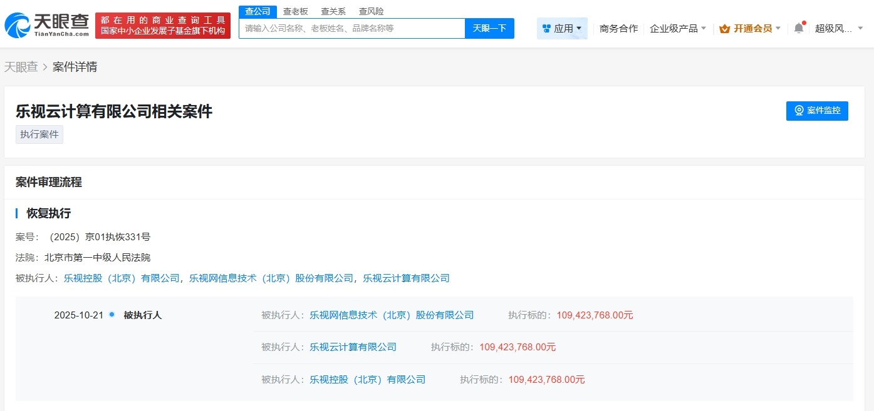Open the notification bell icon

(x=798, y=28)
